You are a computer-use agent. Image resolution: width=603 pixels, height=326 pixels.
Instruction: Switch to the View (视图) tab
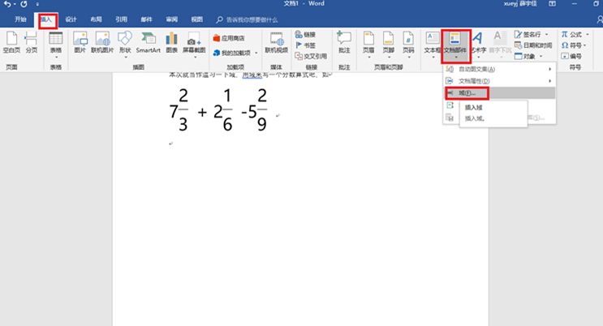(197, 19)
